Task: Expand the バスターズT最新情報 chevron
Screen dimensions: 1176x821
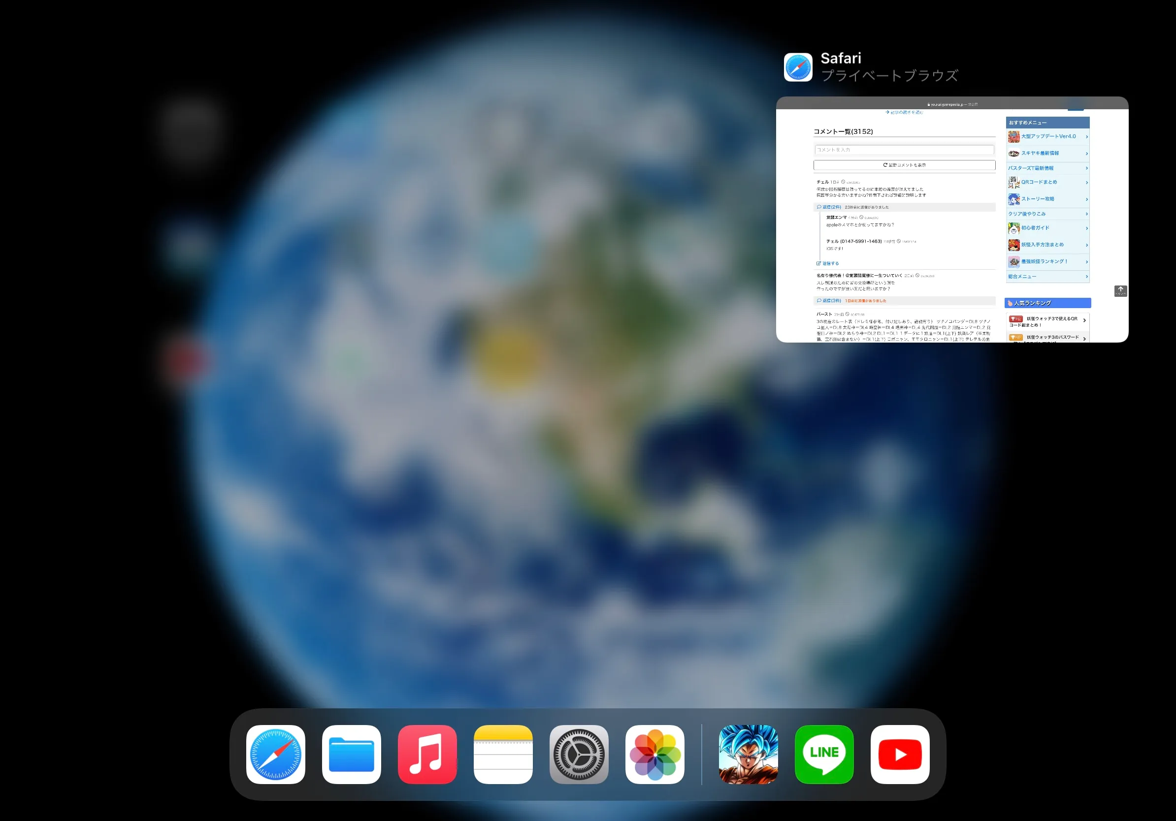Action: pos(1086,168)
